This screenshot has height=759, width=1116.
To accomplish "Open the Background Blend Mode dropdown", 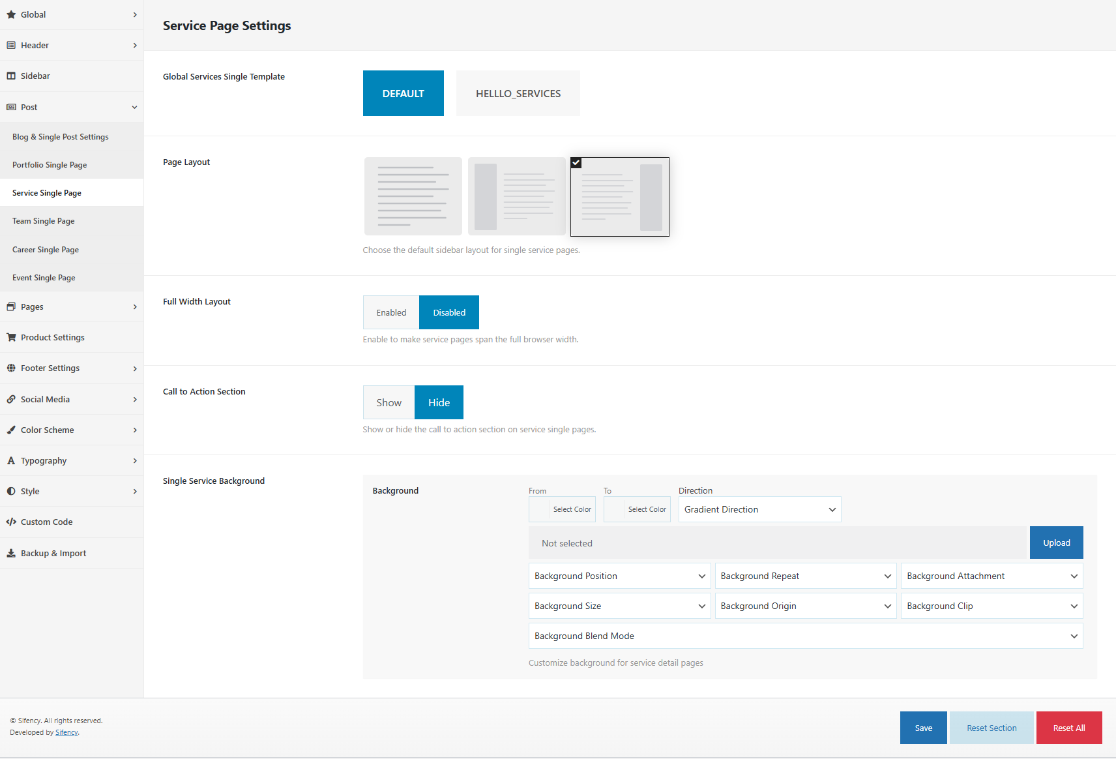I will click(805, 636).
